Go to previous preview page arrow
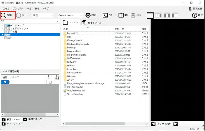205x131 pixels. pos(153,124)
